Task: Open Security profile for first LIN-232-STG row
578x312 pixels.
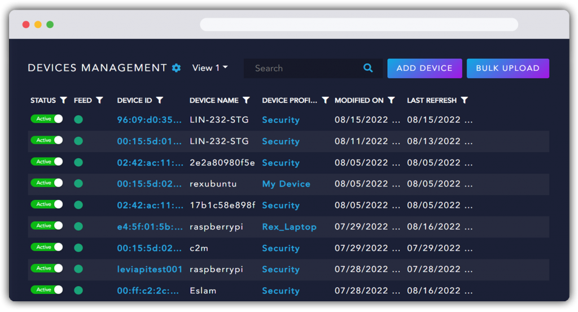Action: coord(281,120)
